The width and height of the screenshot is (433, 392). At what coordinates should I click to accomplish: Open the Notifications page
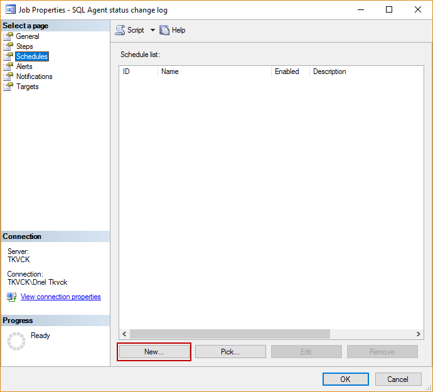(35, 77)
